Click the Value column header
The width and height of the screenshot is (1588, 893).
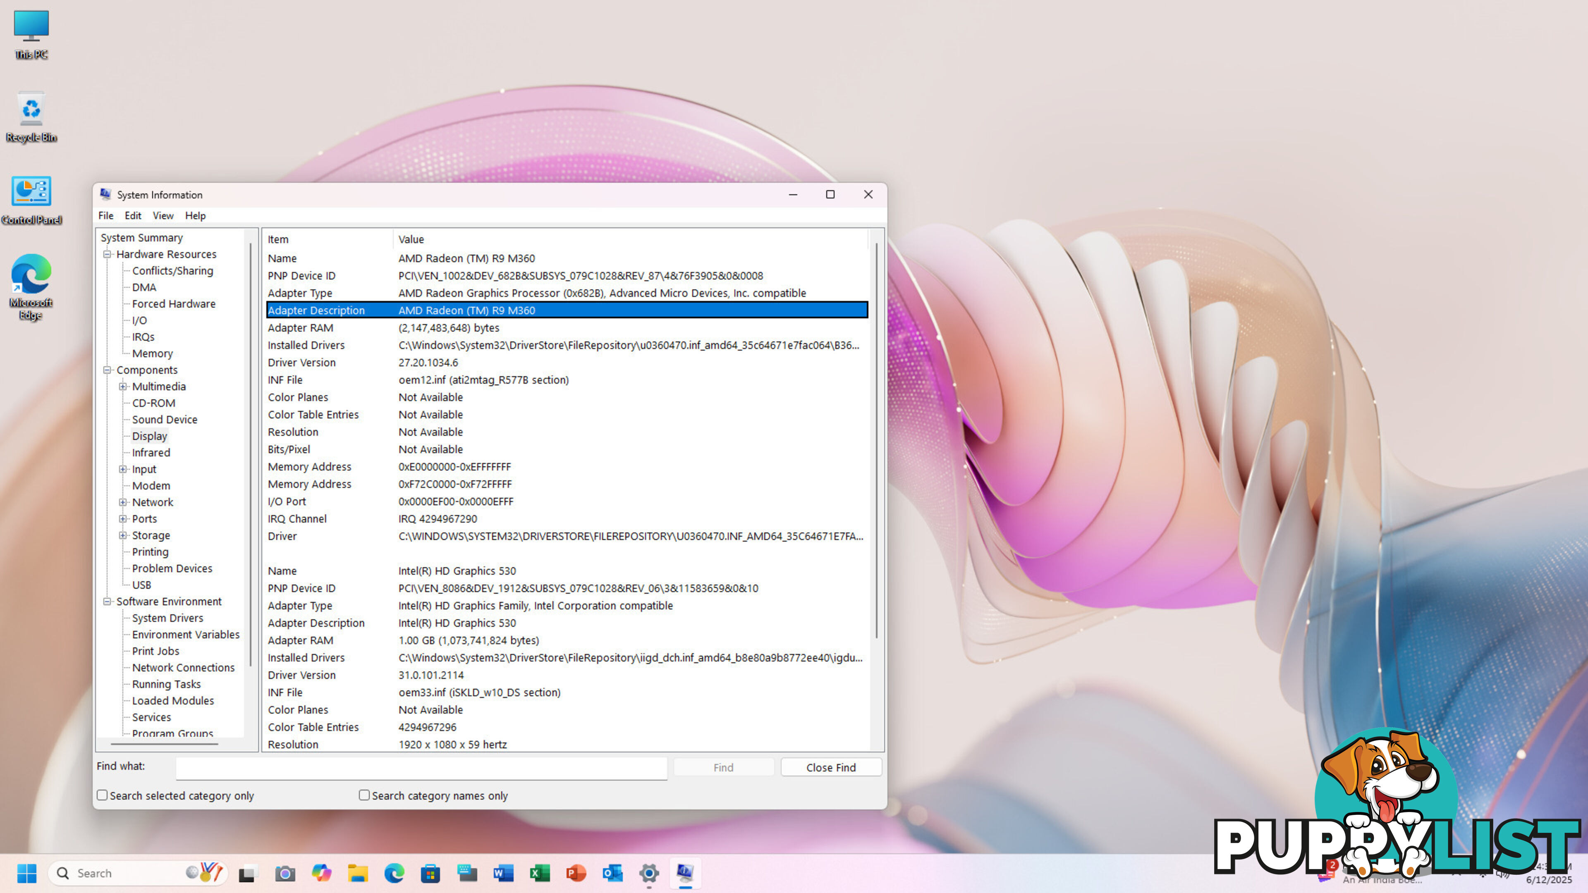tap(630, 239)
